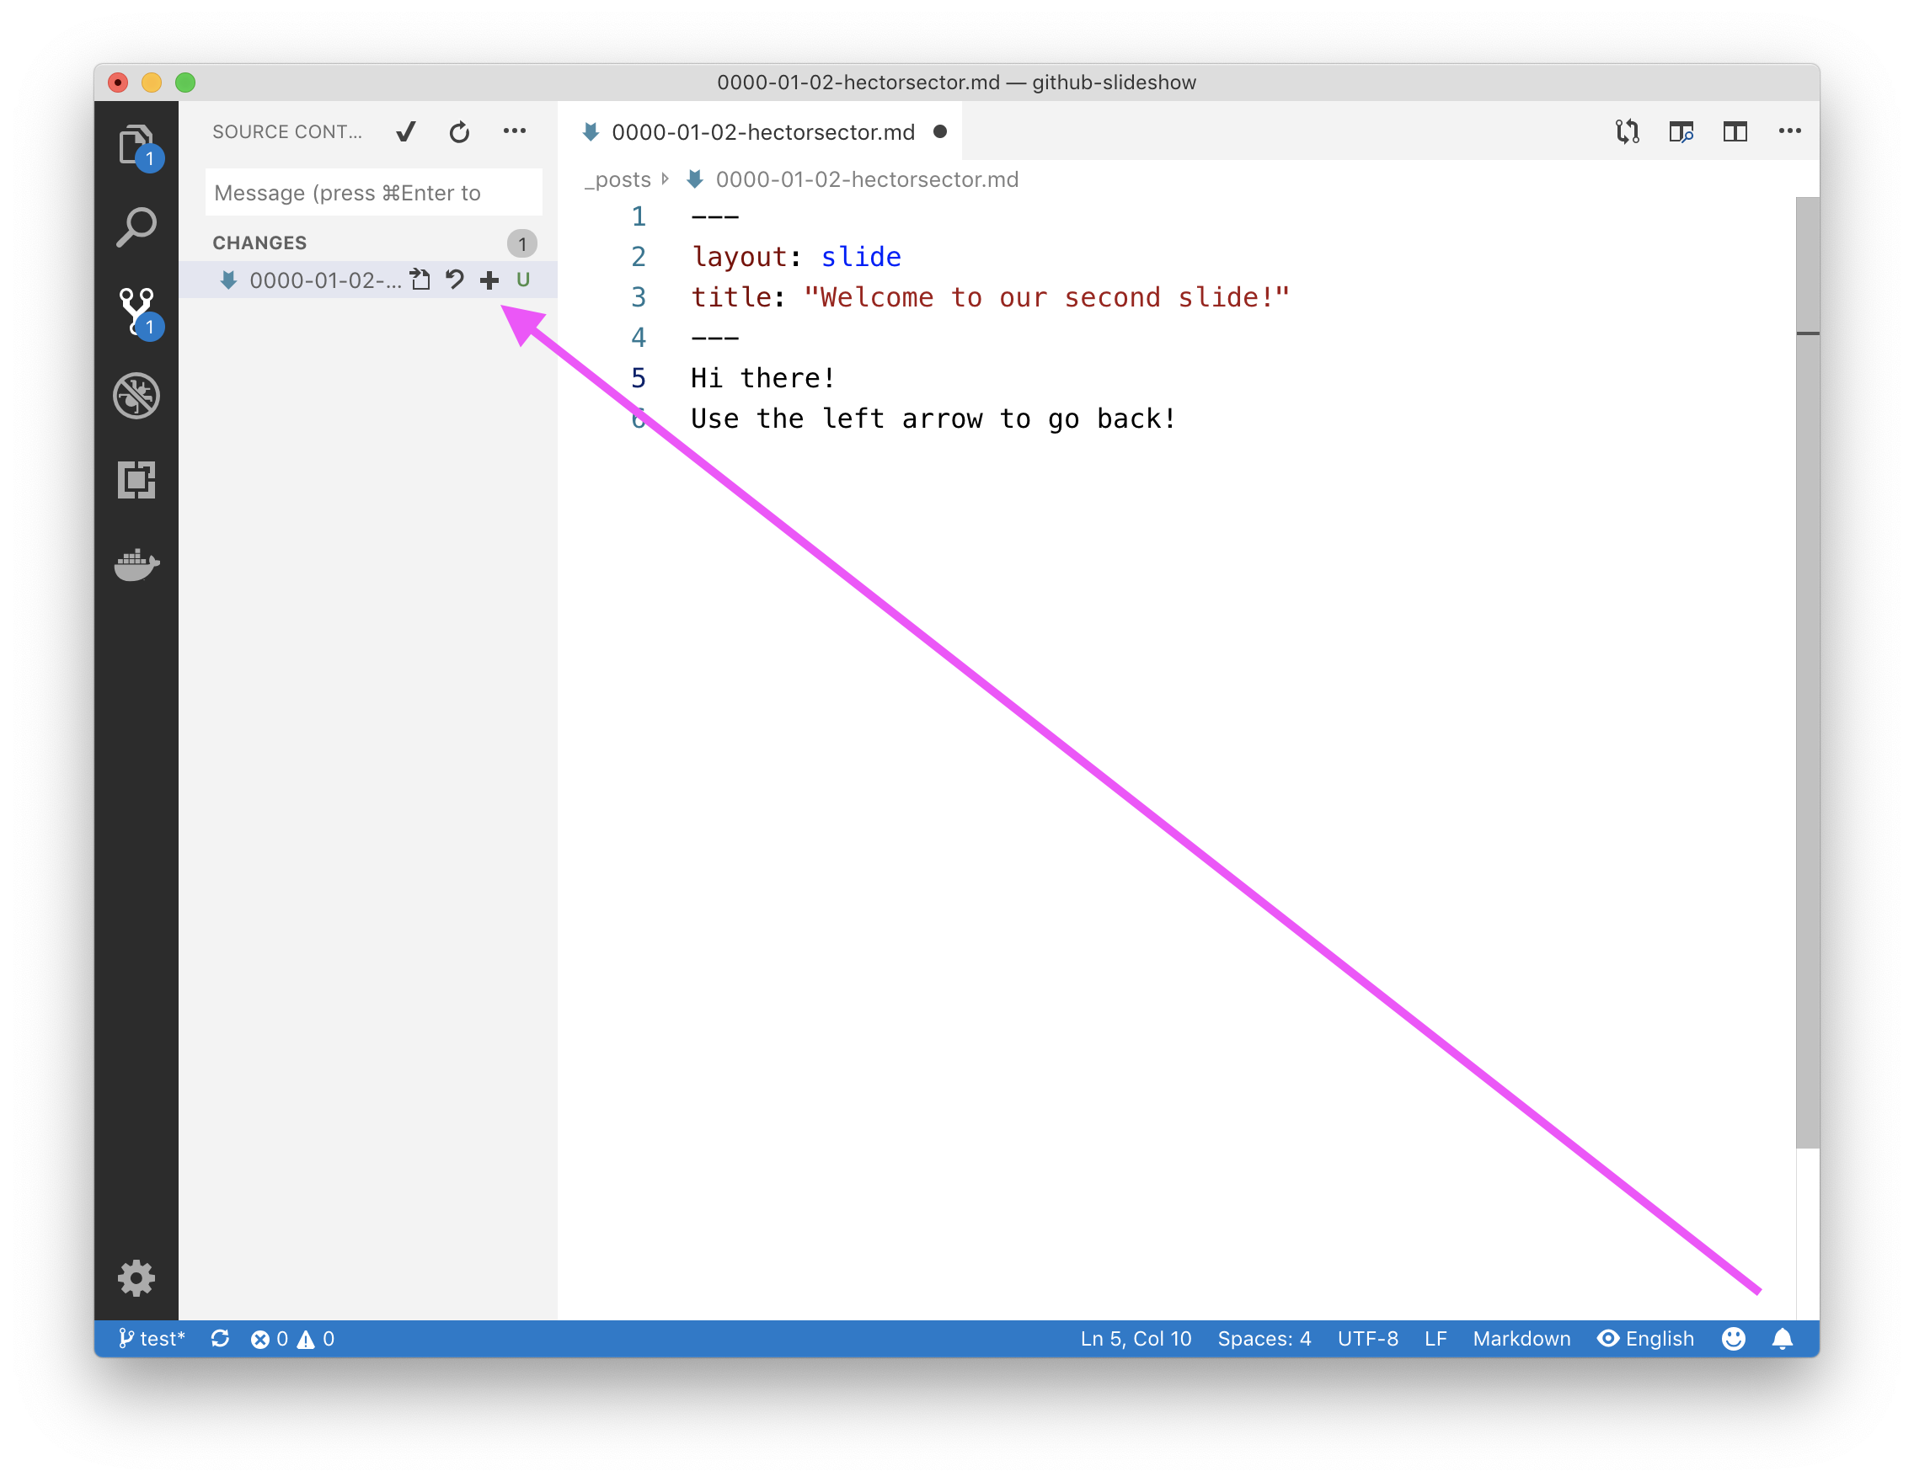Click the 0000-01-02-hectorsector.md tab
This screenshot has width=1914, height=1482.
762,132
